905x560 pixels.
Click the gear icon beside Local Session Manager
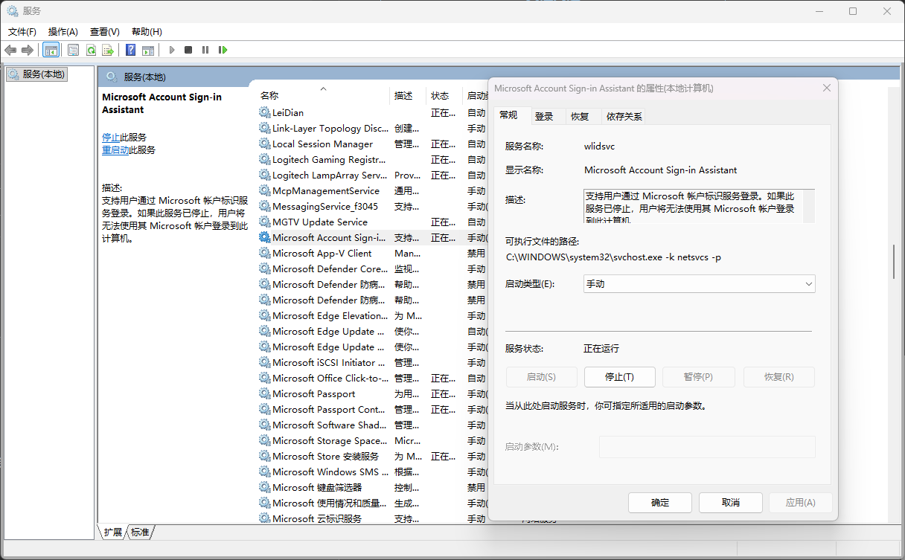(264, 144)
